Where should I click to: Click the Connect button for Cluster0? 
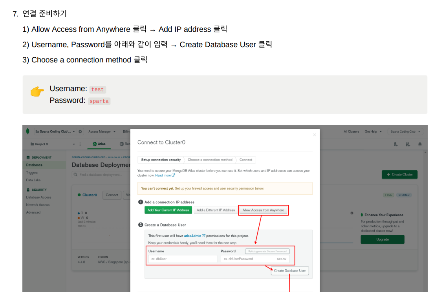(112, 195)
